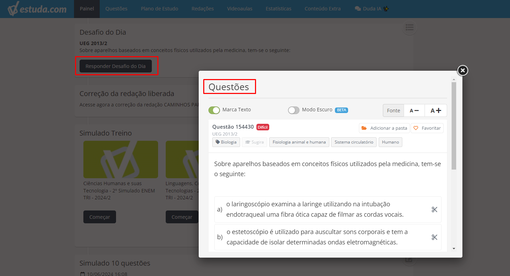
Task: Start the Ciências Humanas simulado with Começar
Action: (100, 217)
